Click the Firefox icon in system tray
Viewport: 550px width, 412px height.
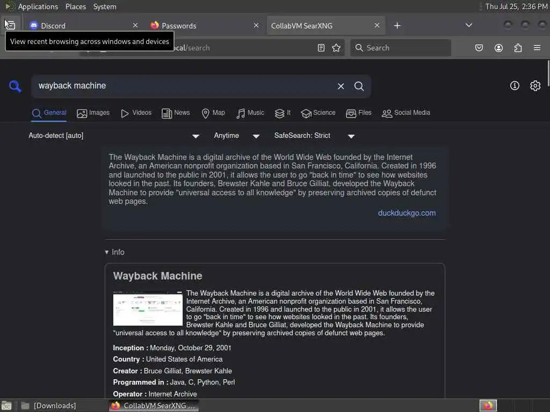pos(488,406)
